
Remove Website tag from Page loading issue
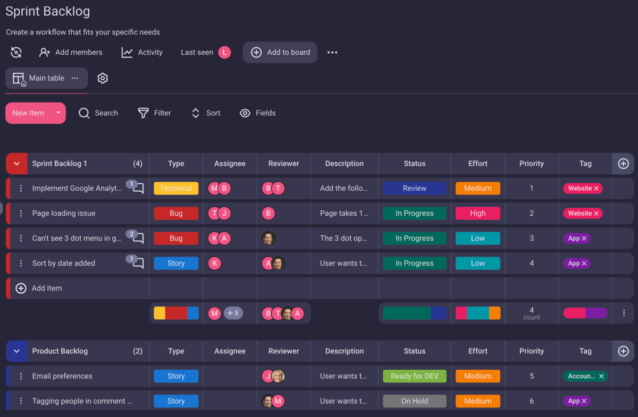click(596, 214)
